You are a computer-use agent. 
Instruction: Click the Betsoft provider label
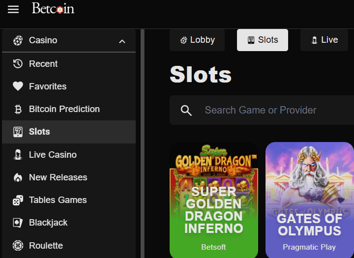point(213,247)
